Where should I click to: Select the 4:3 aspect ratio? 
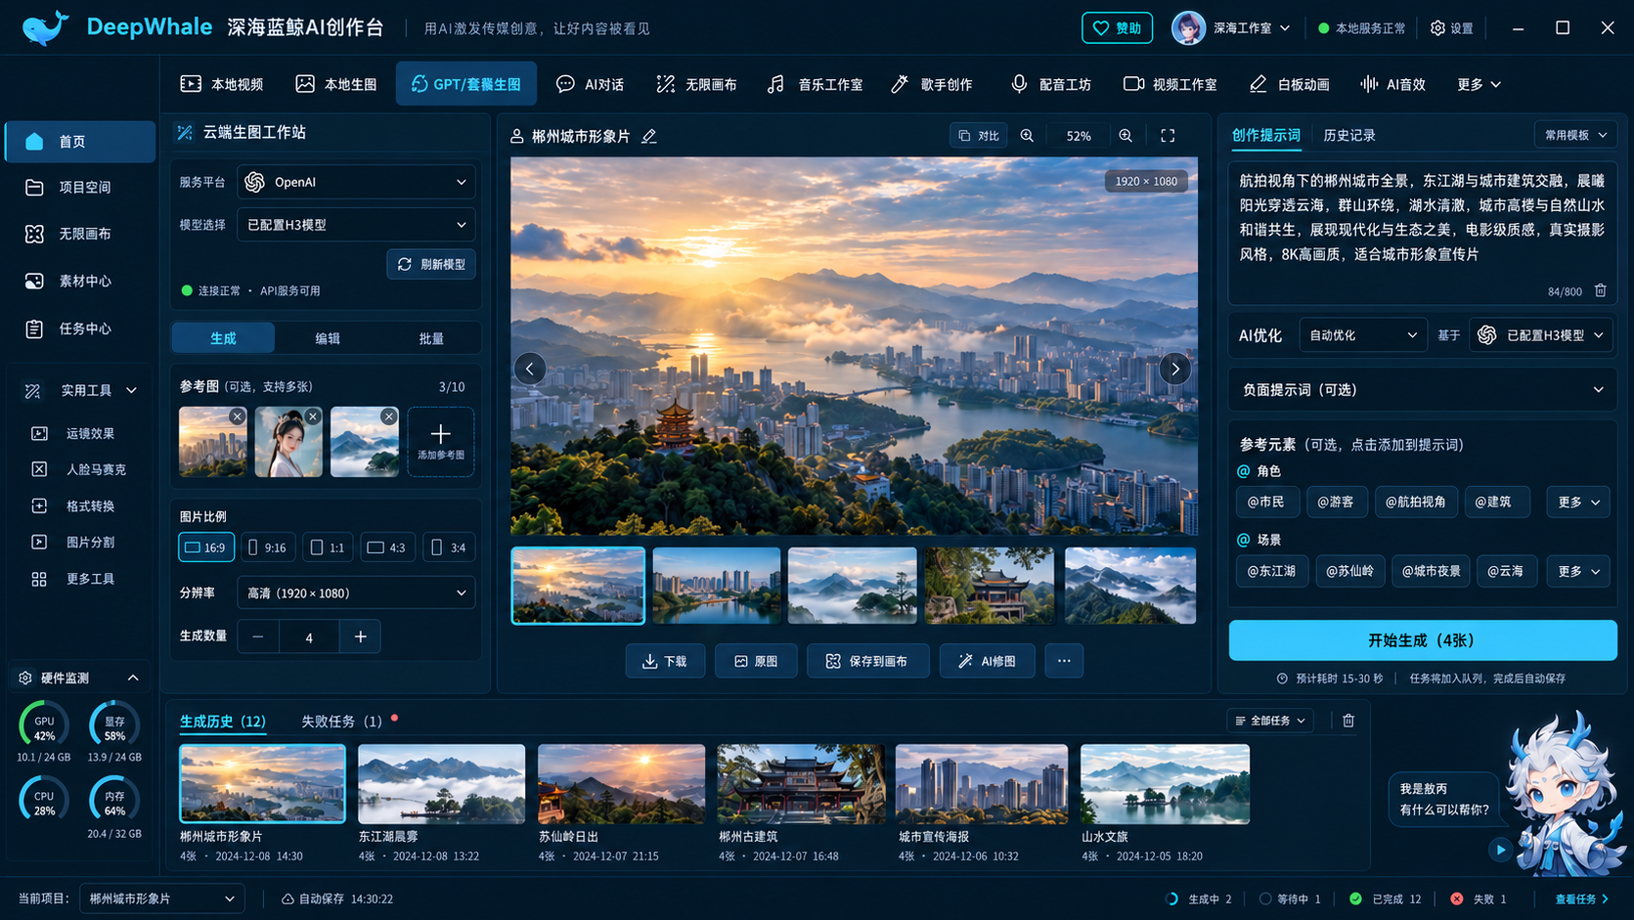387,548
